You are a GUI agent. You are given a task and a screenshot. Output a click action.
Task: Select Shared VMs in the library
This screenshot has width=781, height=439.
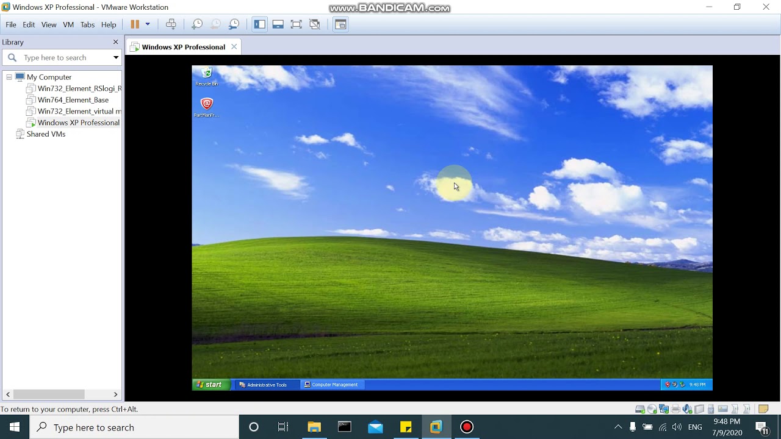click(x=46, y=134)
